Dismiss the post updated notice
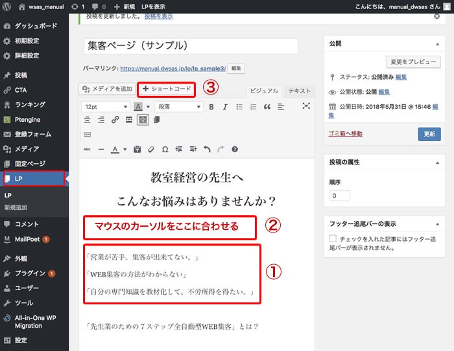 (x=436, y=17)
